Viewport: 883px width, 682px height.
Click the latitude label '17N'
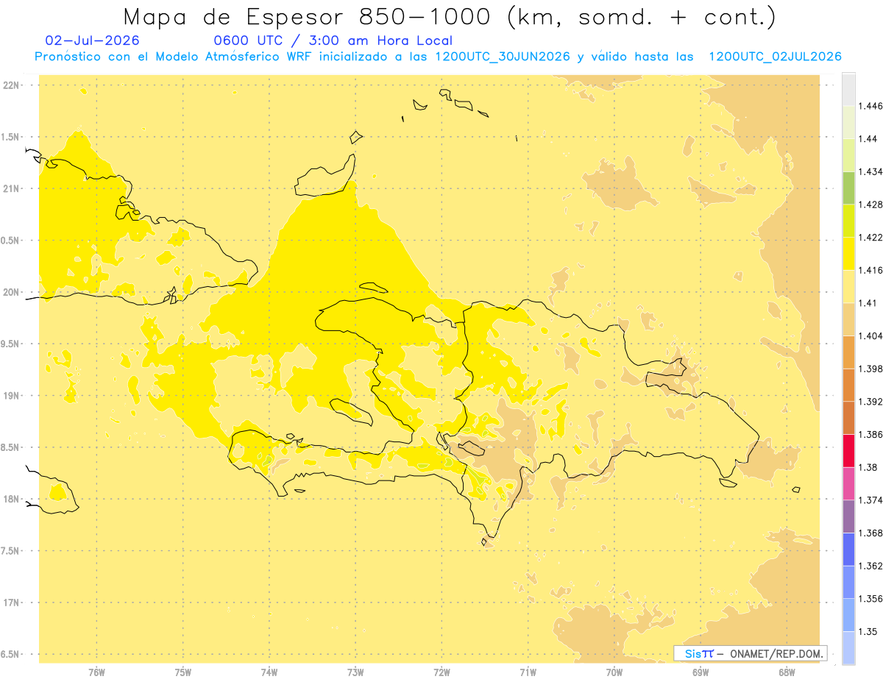point(11,603)
